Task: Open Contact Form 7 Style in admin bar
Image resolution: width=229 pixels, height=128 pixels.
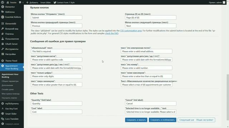Action: [x=64, y=2]
